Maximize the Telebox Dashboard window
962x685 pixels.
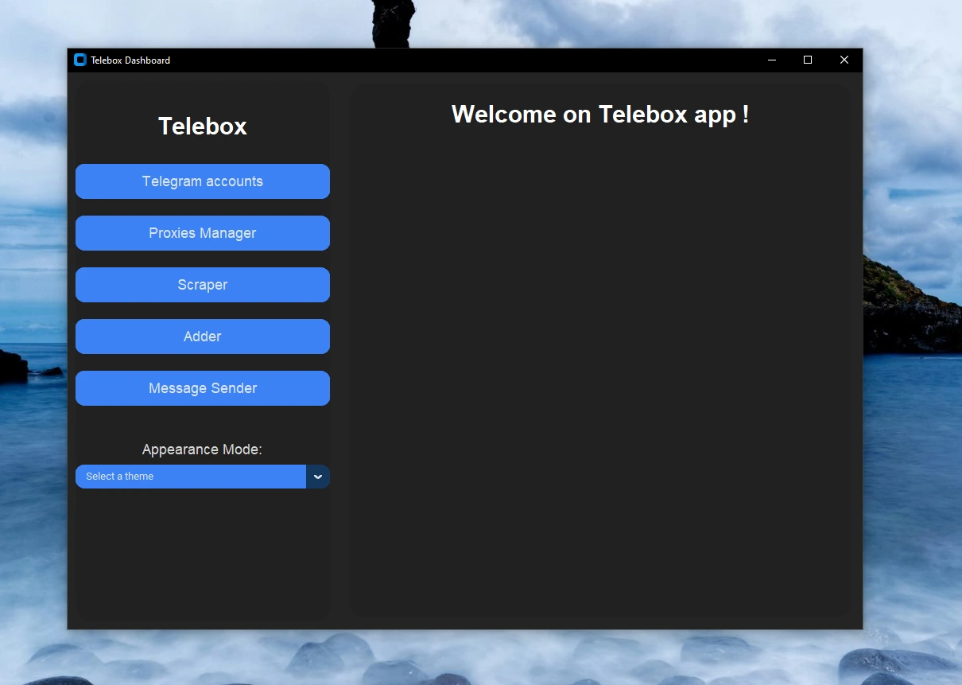pyautogui.click(x=808, y=60)
